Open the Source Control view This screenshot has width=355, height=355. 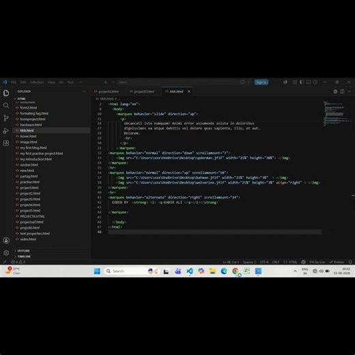(6, 118)
